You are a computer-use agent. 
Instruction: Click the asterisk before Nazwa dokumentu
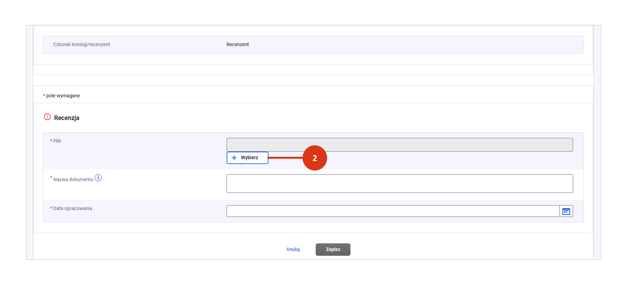(51, 178)
